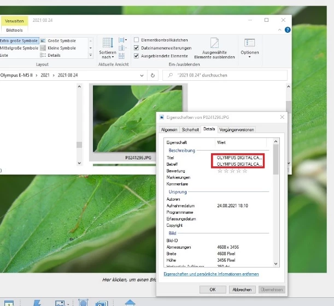
Task: Expand the layout gallery options
Action: 91,55
